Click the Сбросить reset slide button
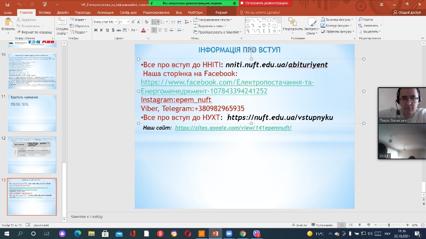 point(79,26)
